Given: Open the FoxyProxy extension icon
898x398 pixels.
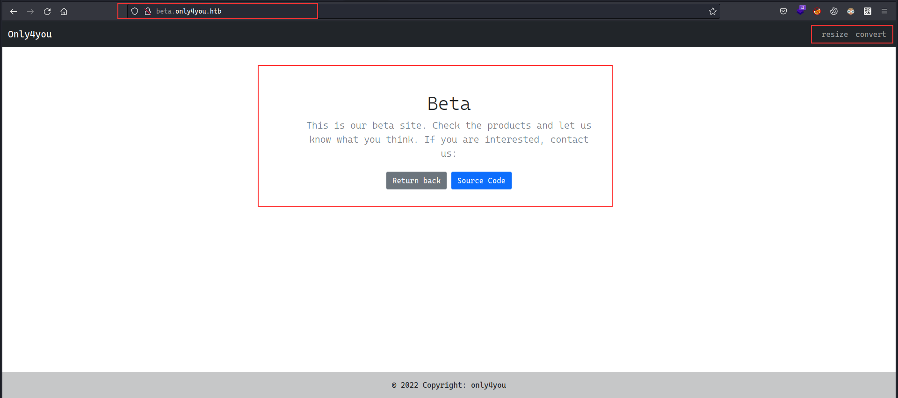Looking at the screenshot, I should 817,11.
